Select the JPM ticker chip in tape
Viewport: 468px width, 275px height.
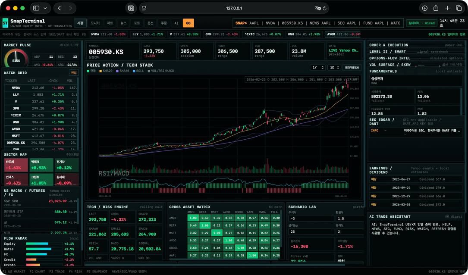point(221,34)
